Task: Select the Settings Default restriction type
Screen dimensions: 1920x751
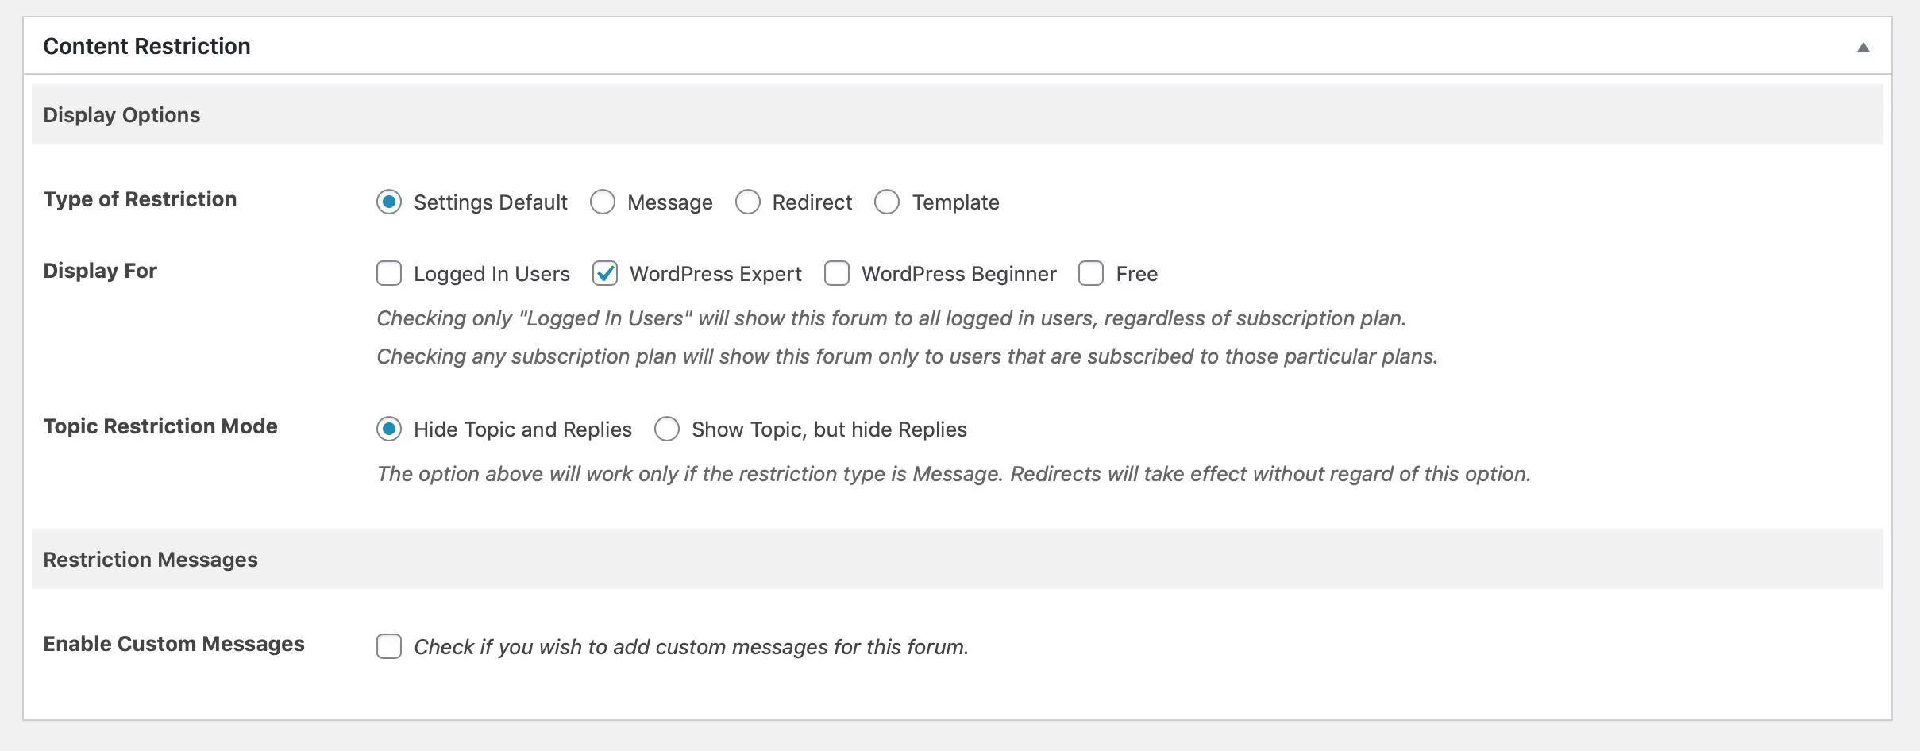Action: [x=389, y=202]
